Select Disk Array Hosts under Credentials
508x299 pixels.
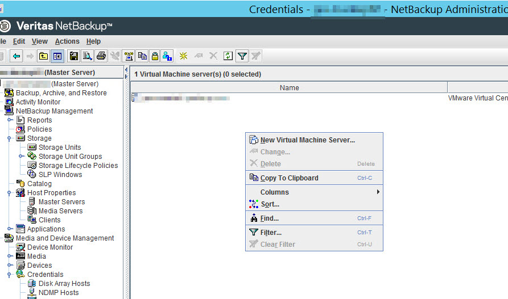[x=64, y=284]
